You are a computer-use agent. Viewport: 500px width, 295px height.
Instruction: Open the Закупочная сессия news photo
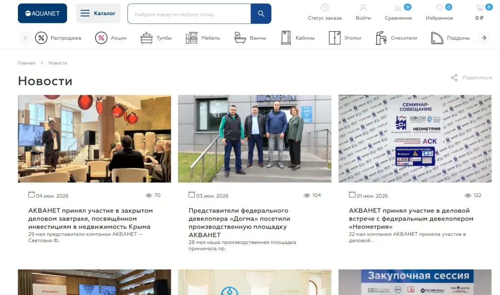(x=415, y=282)
